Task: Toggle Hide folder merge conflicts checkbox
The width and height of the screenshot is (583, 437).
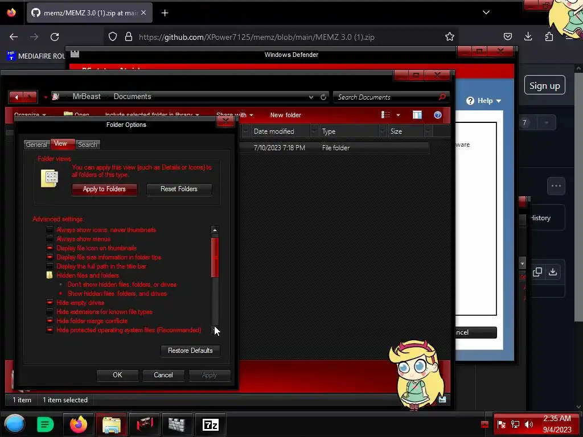Action: click(50, 321)
